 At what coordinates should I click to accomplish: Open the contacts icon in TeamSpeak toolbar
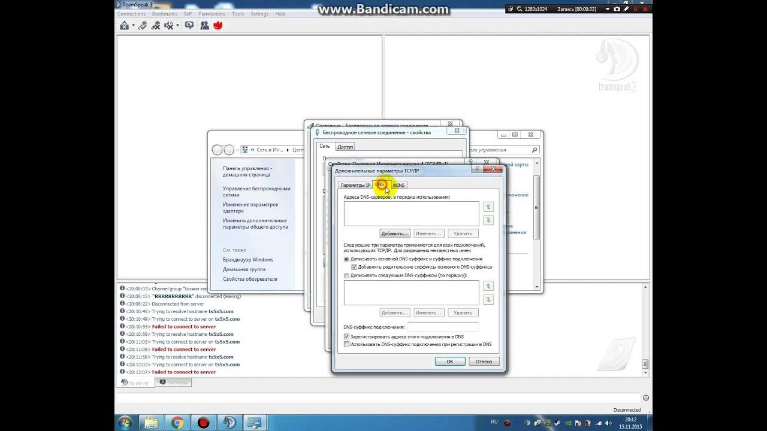[x=204, y=25]
